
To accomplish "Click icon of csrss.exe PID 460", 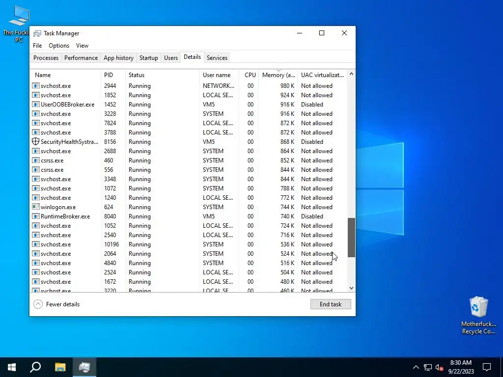I will 35,161.
